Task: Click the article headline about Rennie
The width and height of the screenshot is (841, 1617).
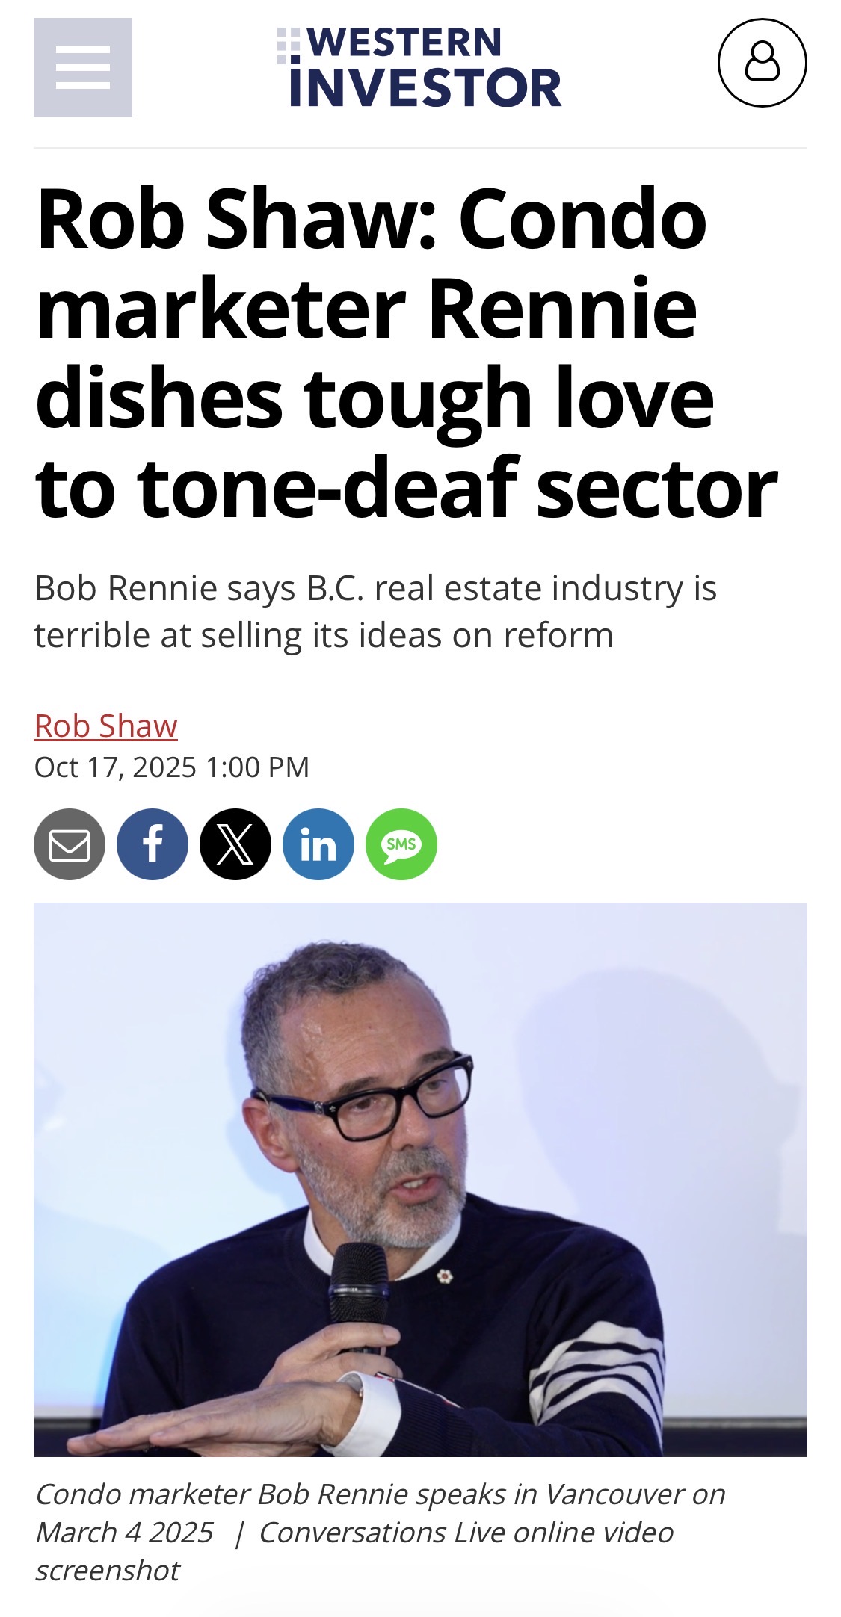Action: 407,353
